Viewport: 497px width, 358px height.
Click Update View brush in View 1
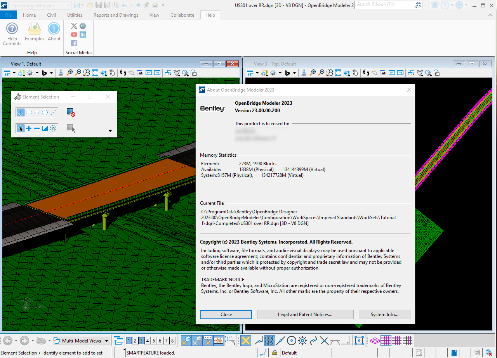click(61, 73)
